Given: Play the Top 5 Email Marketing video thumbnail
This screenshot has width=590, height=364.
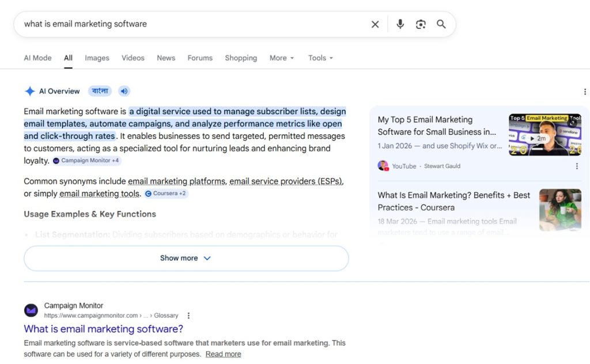Looking at the screenshot, I should coord(545,135).
